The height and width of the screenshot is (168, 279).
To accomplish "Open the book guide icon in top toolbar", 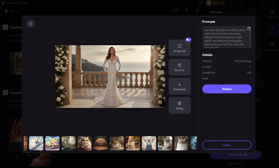I will (x=175, y=10).
